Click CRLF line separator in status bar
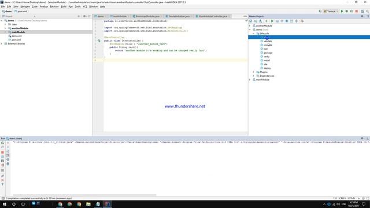Screen dimensions: 370x208 [342, 198]
